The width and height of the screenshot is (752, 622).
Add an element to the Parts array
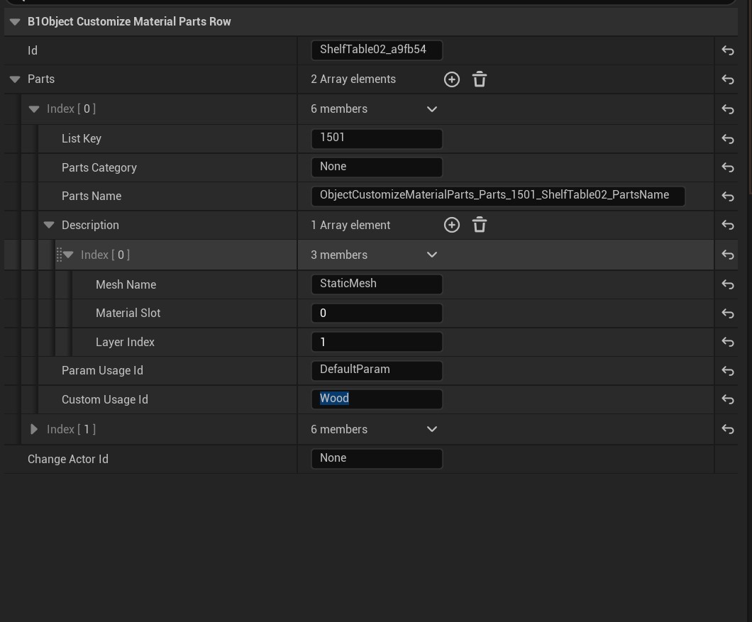[452, 79]
